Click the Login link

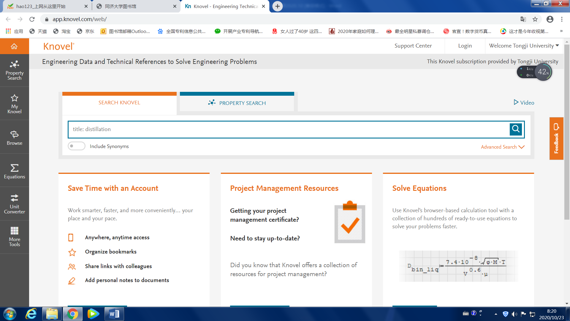(465, 46)
